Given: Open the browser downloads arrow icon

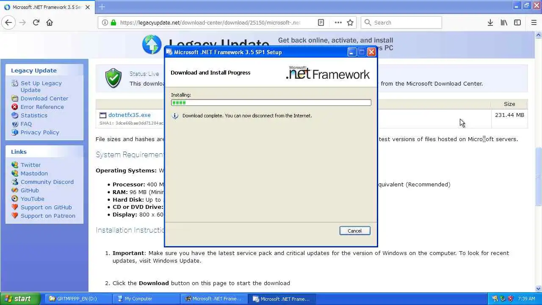Looking at the screenshot, I should 490,22.
